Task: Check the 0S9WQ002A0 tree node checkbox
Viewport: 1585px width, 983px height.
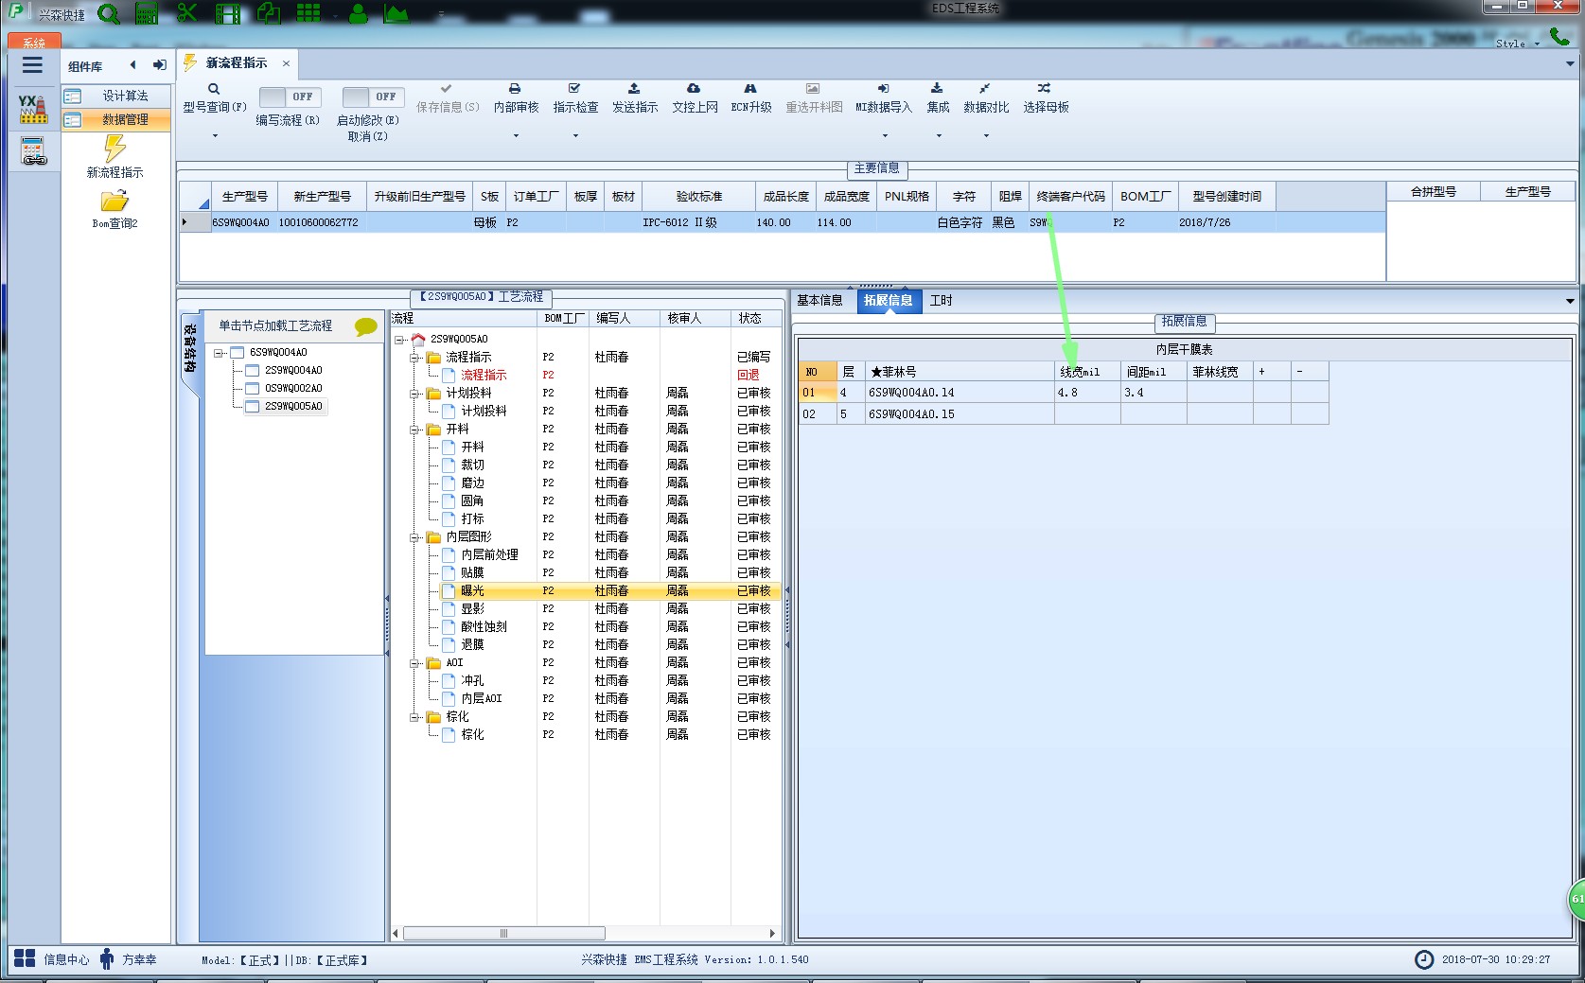Action: 253,389
